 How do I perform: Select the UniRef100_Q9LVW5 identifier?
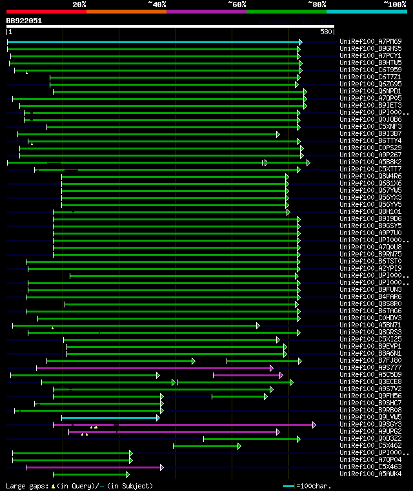tap(370, 417)
